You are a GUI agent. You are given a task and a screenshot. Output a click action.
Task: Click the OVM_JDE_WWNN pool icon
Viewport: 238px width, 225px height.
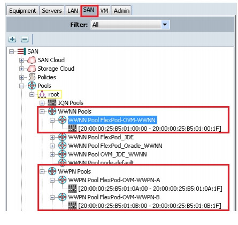point(63,154)
